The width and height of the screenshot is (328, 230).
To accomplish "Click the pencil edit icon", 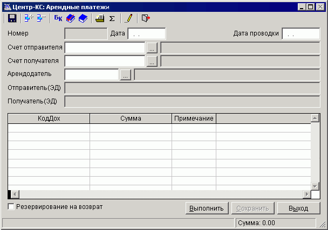I will 128,18.
